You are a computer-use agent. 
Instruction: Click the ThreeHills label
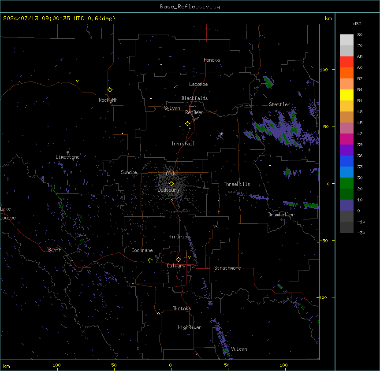pyautogui.click(x=237, y=184)
